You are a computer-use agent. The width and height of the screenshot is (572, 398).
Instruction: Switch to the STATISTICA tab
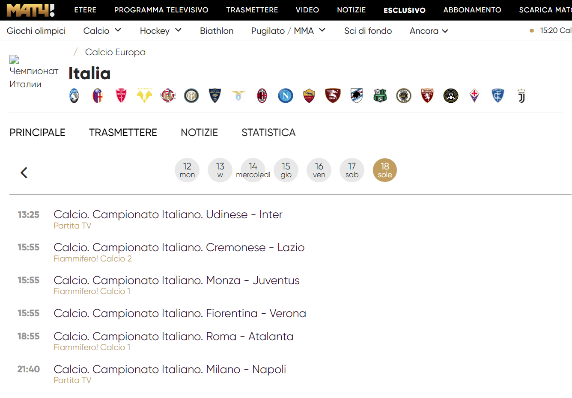(268, 133)
